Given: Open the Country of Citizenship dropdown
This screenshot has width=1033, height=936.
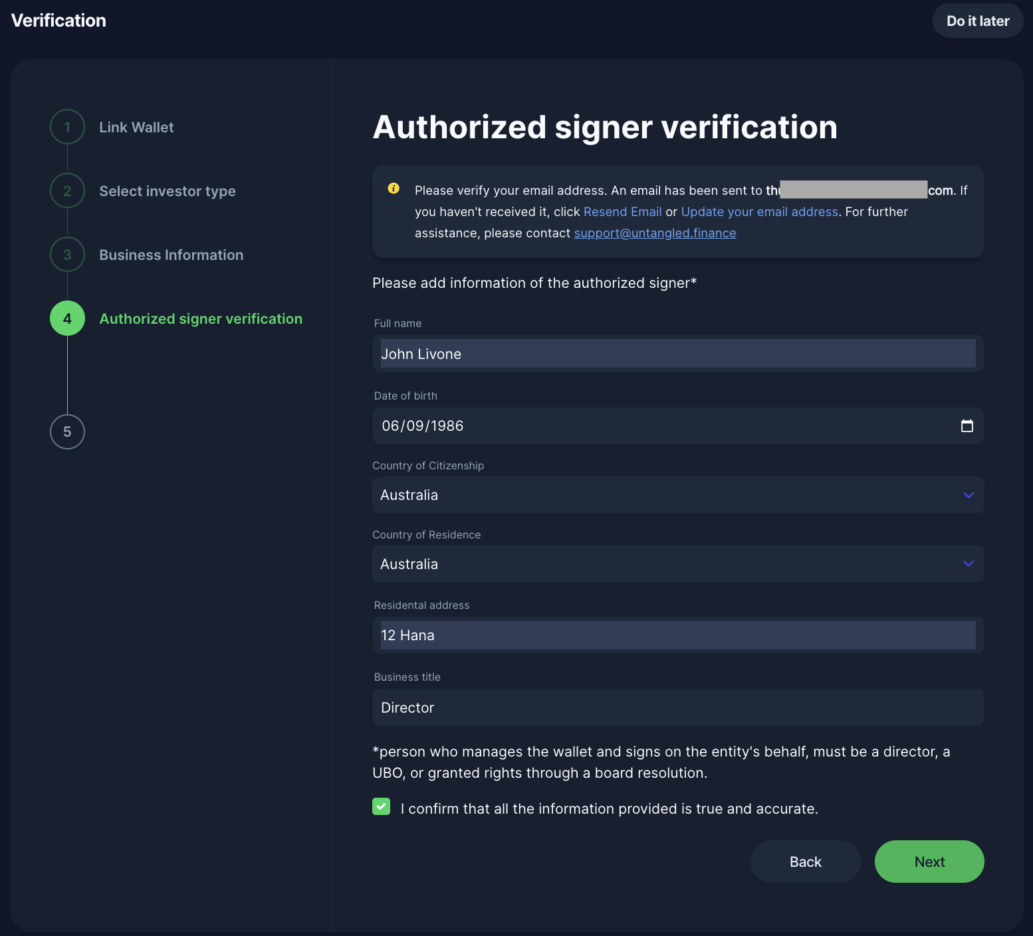Looking at the screenshot, I should (x=678, y=495).
